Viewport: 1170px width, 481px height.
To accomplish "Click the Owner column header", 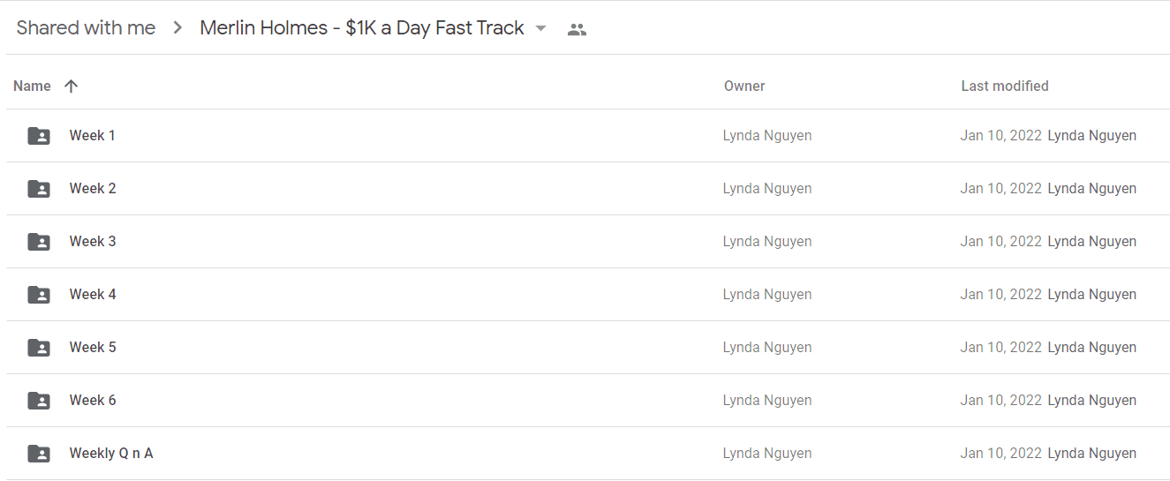I will 744,86.
